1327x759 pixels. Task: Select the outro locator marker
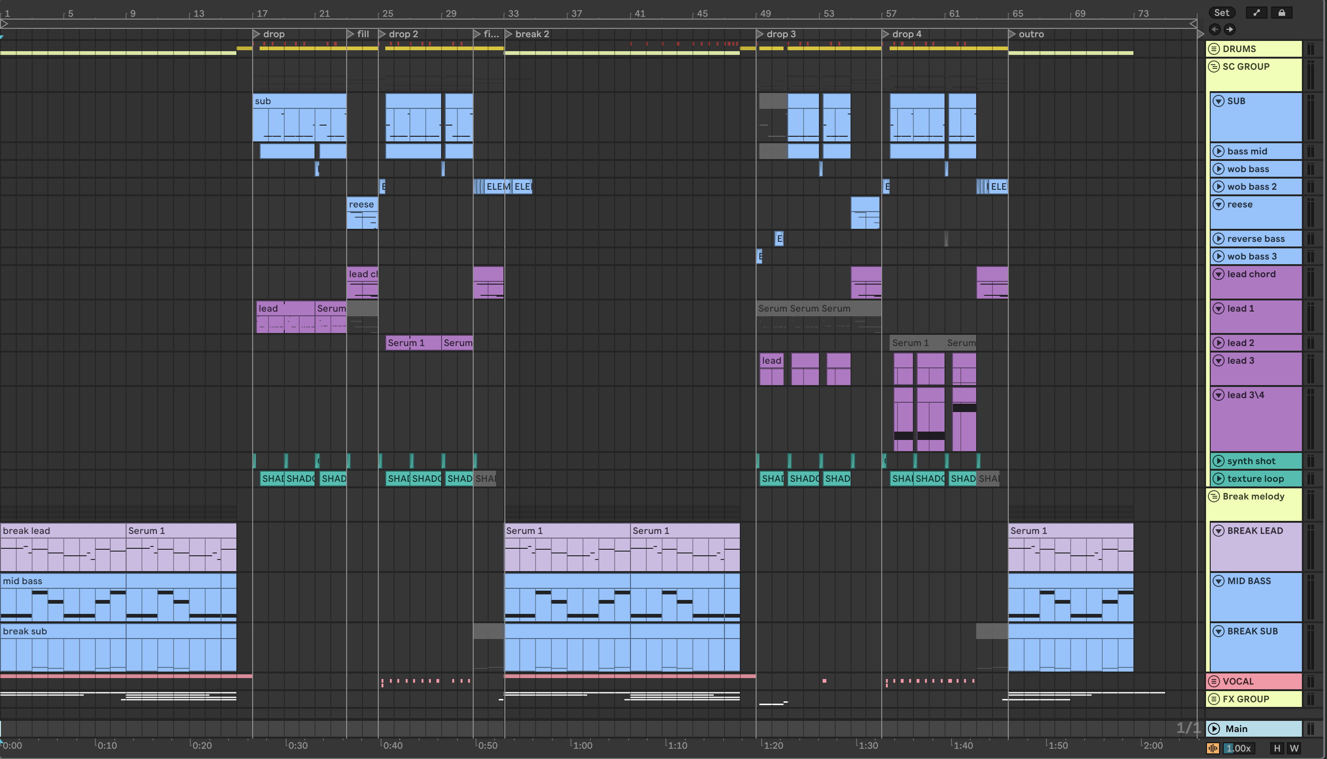pos(1012,34)
